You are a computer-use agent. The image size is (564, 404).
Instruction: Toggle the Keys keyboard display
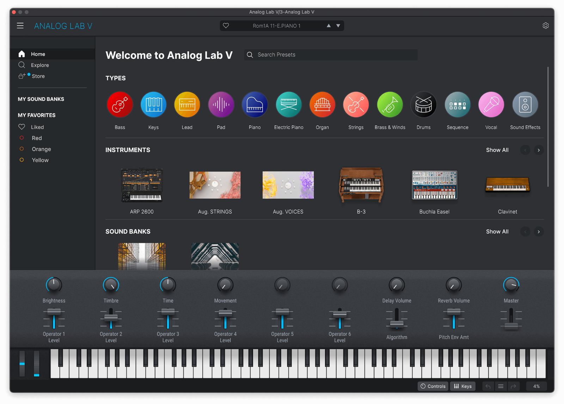tap(463, 386)
